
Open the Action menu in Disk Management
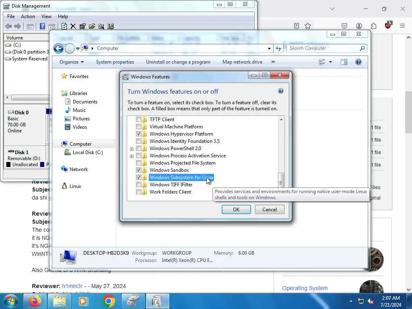28,16
